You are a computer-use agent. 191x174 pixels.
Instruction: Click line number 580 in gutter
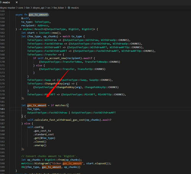click(x=2, y=98)
